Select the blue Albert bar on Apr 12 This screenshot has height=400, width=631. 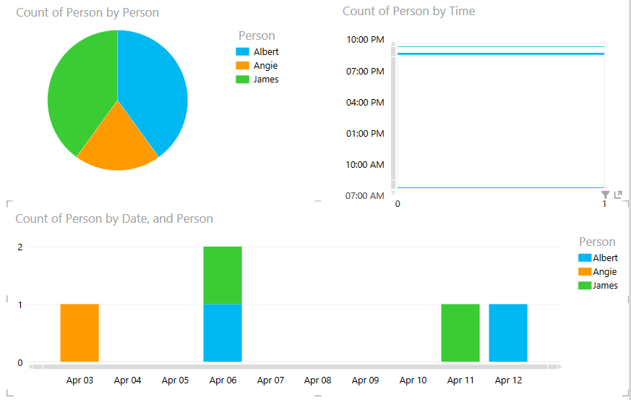coord(508,333)
